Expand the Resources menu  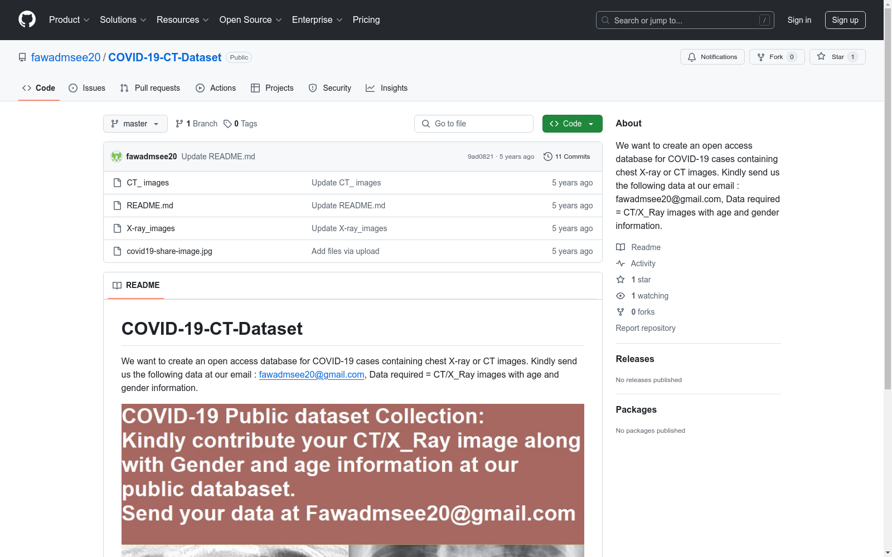[183, 19]
